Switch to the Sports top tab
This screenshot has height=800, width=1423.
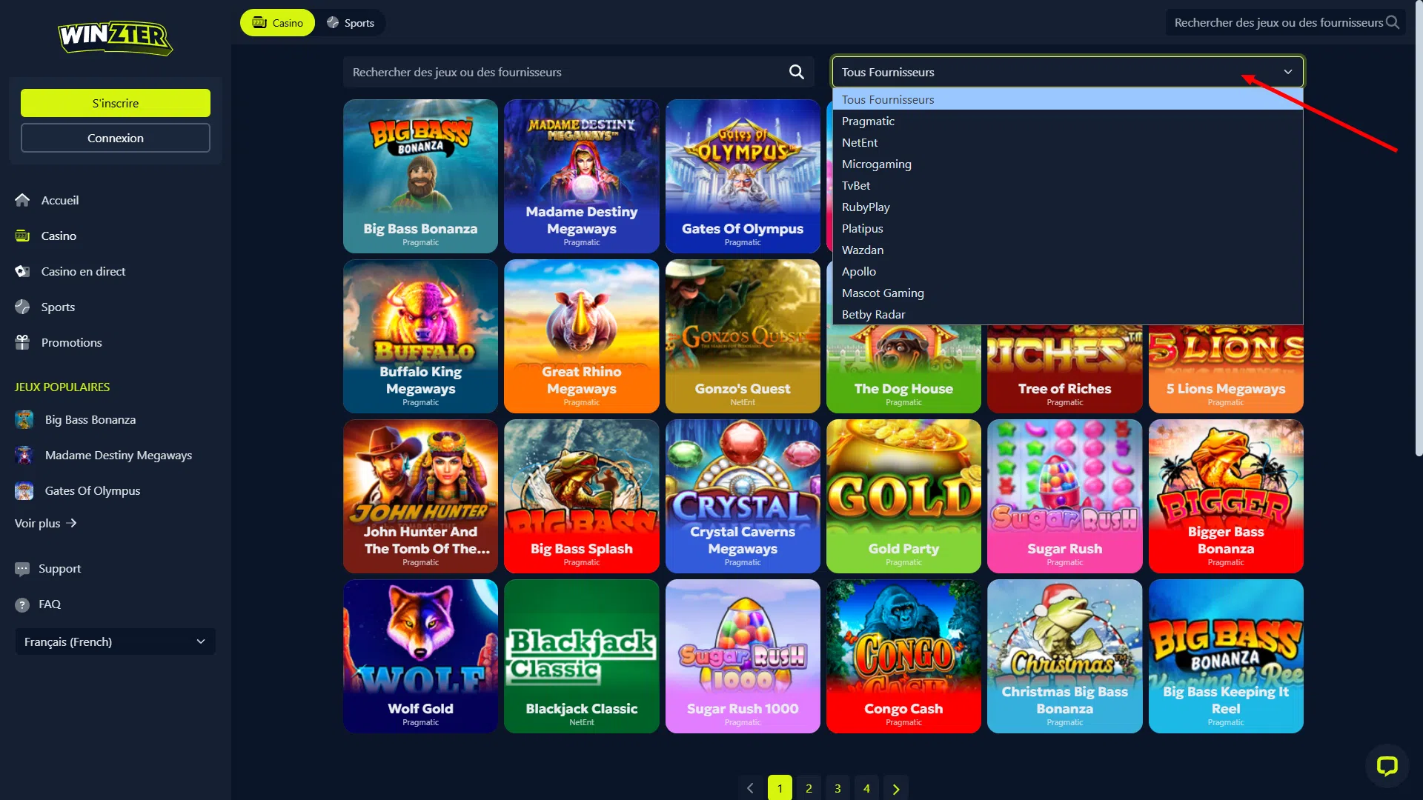350,23
